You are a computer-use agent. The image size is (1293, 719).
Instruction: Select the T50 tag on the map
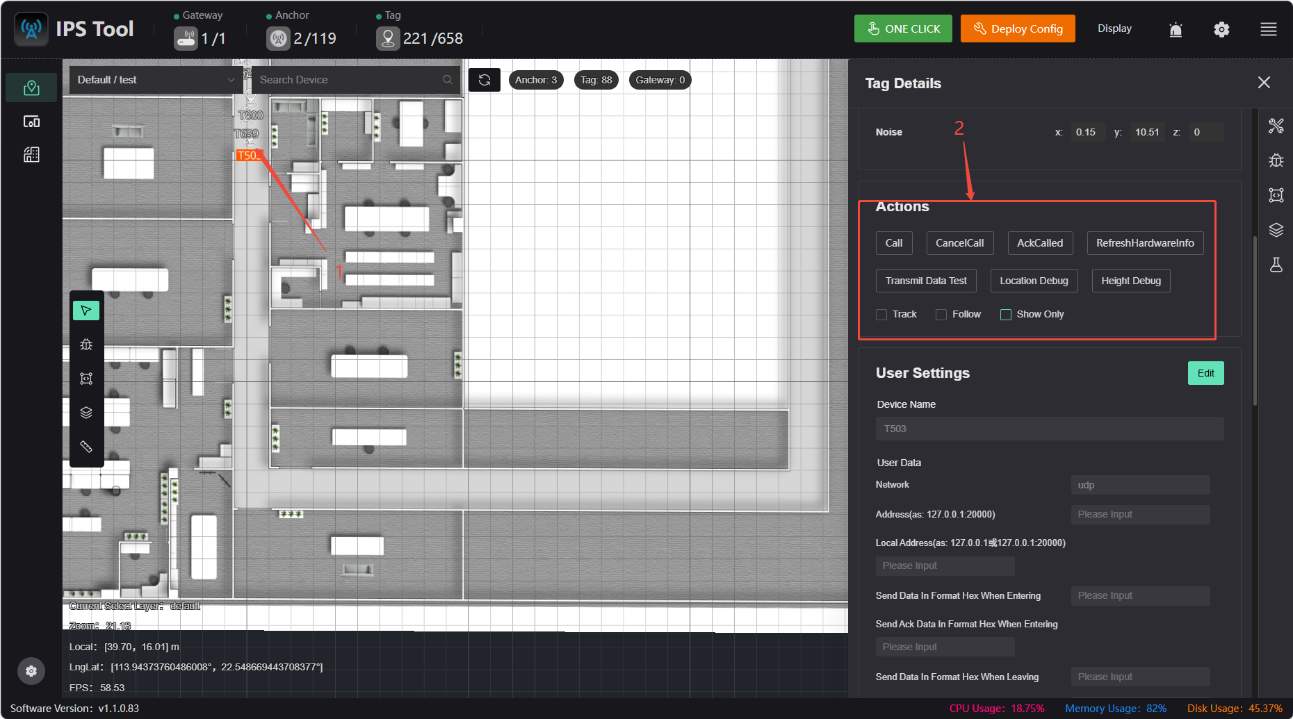249,155
